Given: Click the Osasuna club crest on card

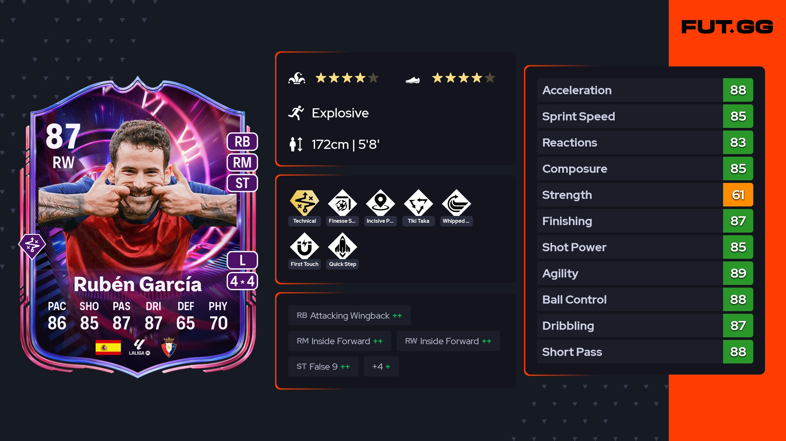Looking at the screenshot, I should pyautogui.click(x=169, y=347).
